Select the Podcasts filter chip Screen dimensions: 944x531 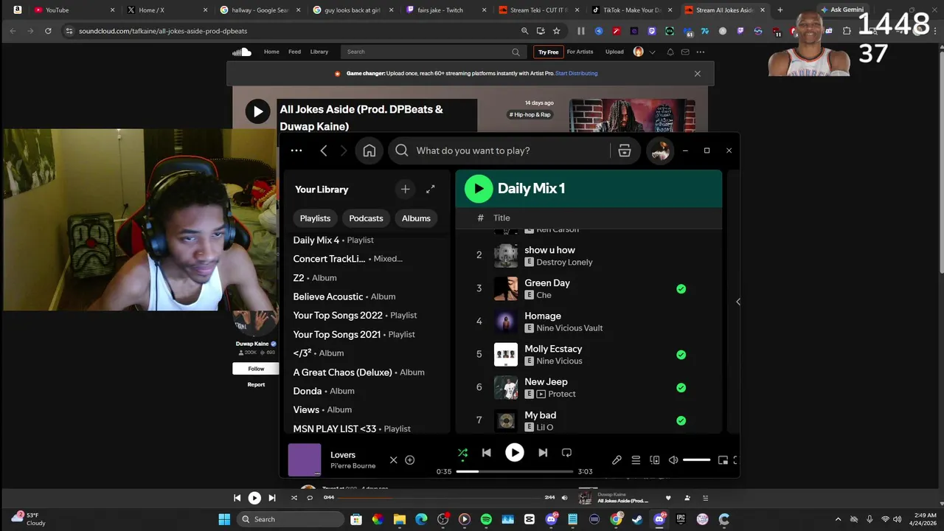[x=366, y=218]
